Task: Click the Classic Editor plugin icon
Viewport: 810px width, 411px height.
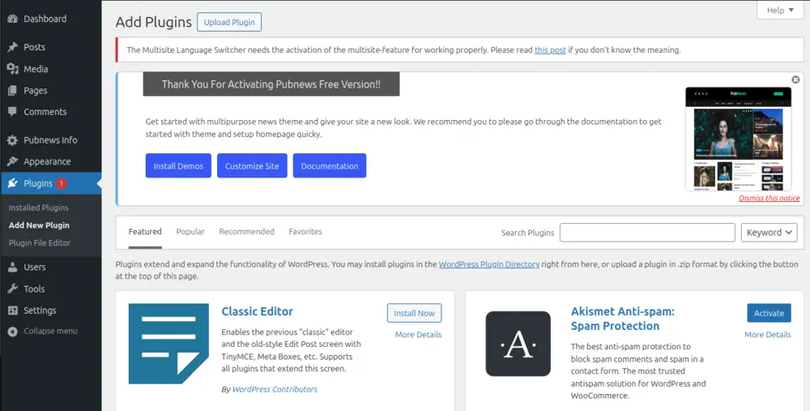Action: pyautogui.click(x=168, y=344)
